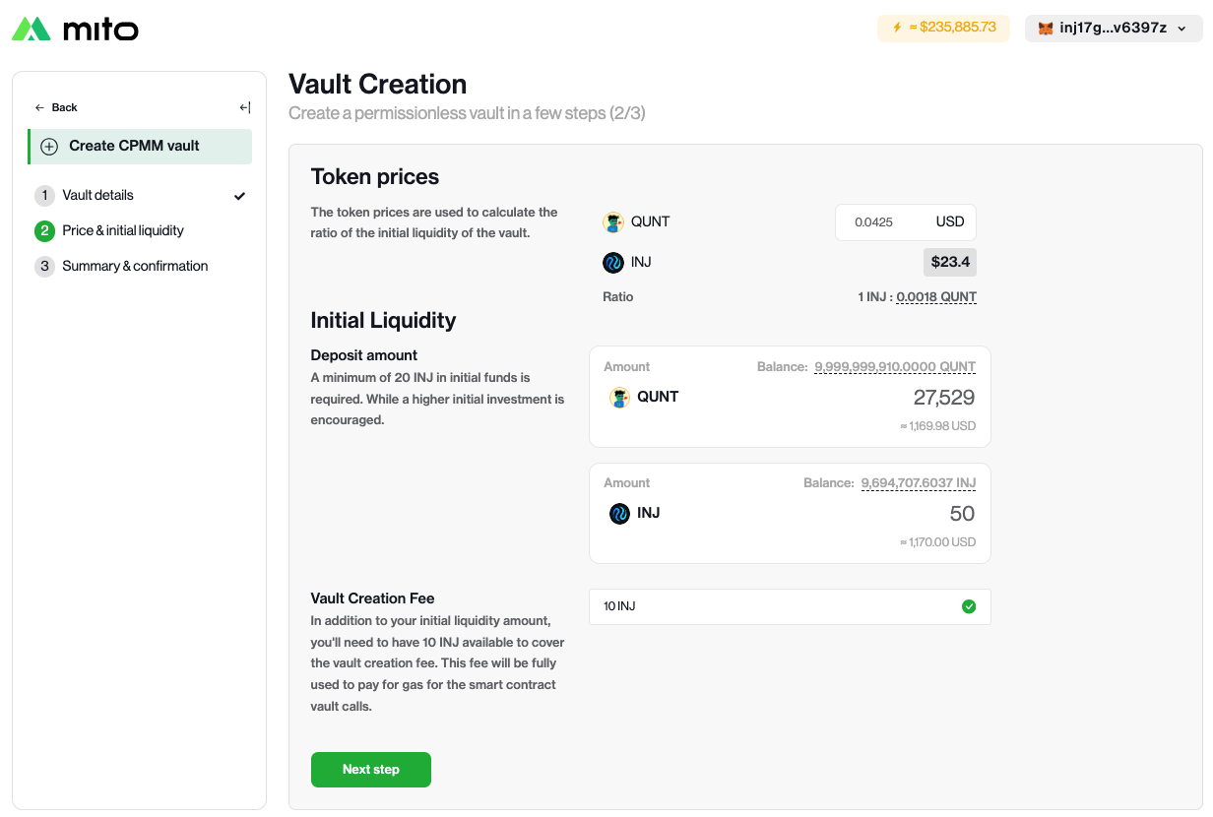This screenshot has height=817, width=1213.
Task: Click the Vault details completed checkmark
Action: pos(239,196)
